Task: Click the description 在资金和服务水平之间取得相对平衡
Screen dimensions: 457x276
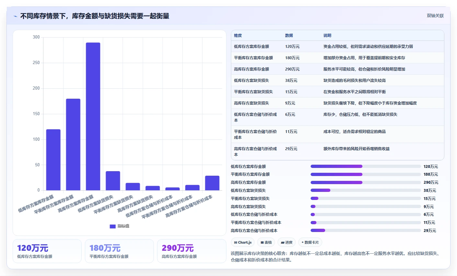Action: click(355, 92)
